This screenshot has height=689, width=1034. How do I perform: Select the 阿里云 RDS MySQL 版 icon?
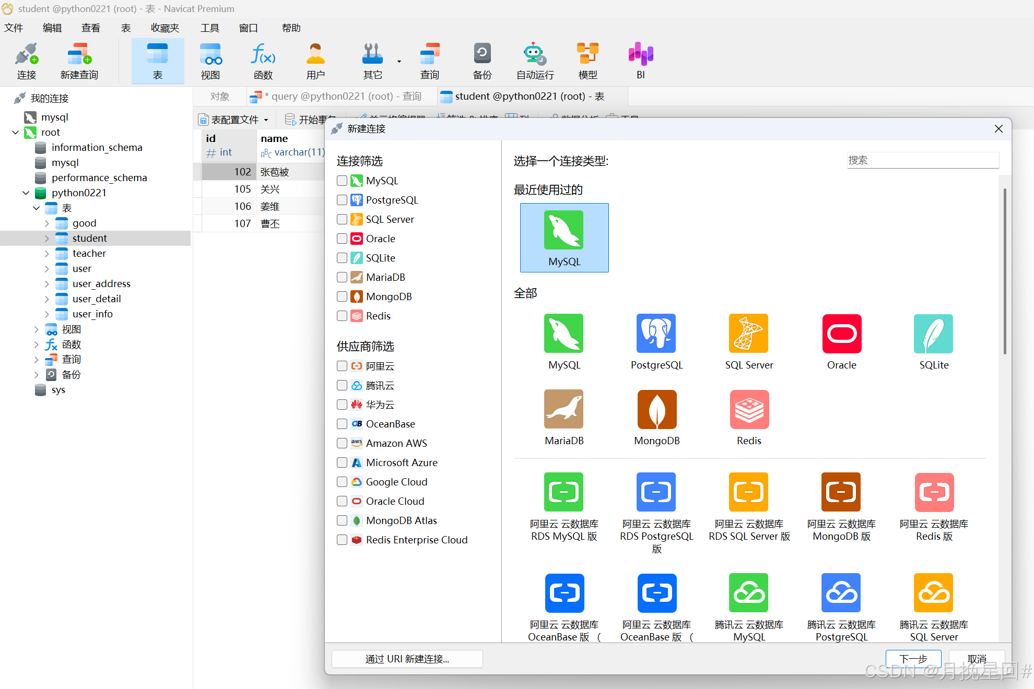[563, 492]
